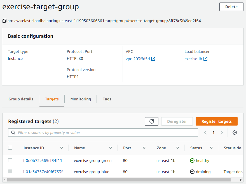Click the Instance target type value

pyautogui.click(x=15, y=58)
